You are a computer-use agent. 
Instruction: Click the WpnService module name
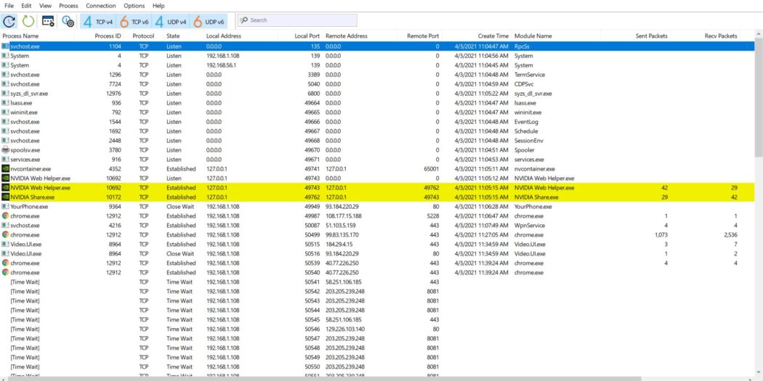(x=530, y=226)
